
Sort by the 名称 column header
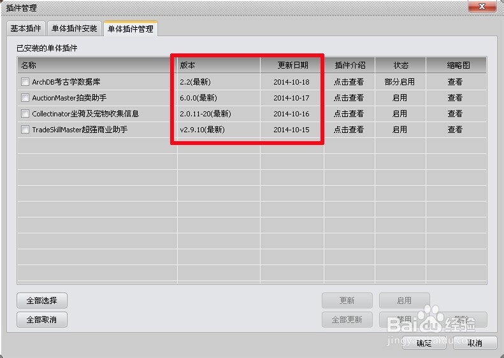(x=97, y=65)
